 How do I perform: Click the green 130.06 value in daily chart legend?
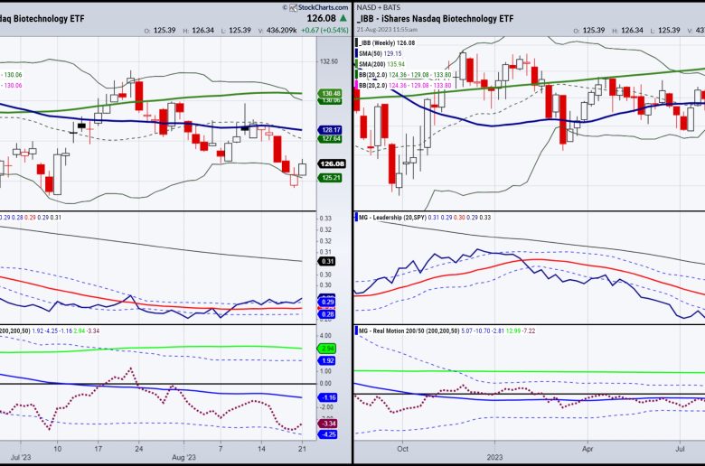[13, 75]
